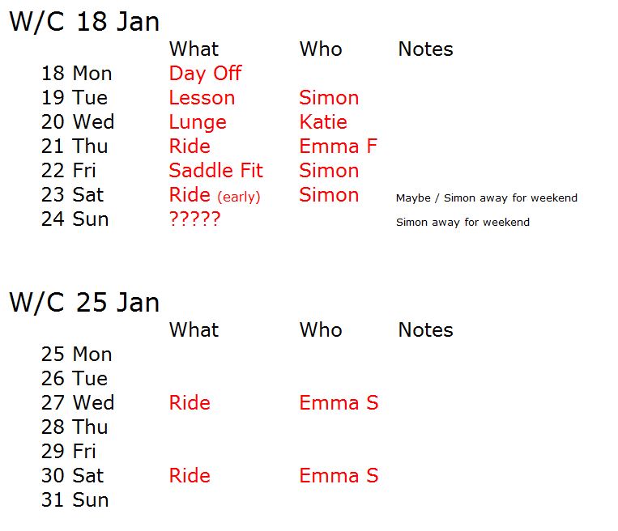Screen dimensions: 618x531
Task: Click the "Who" header in the 25 Jan week
Action: pyautogui.click(x=321, y=330)
